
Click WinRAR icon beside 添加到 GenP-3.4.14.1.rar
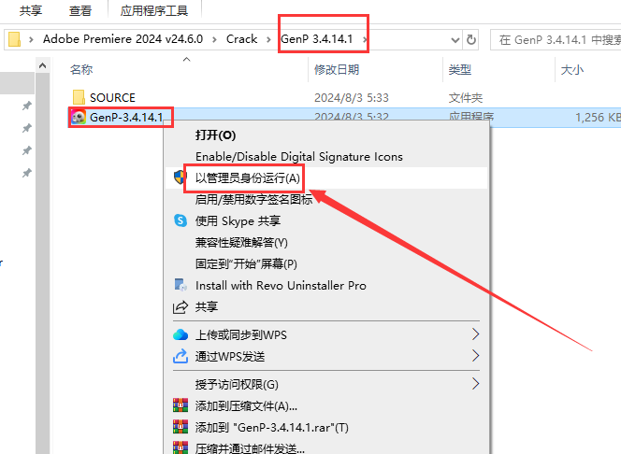[181, 427]
